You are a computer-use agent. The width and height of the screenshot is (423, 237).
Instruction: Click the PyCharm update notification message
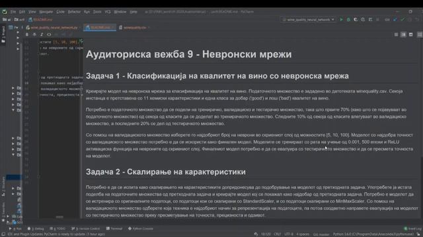[56, 234]
